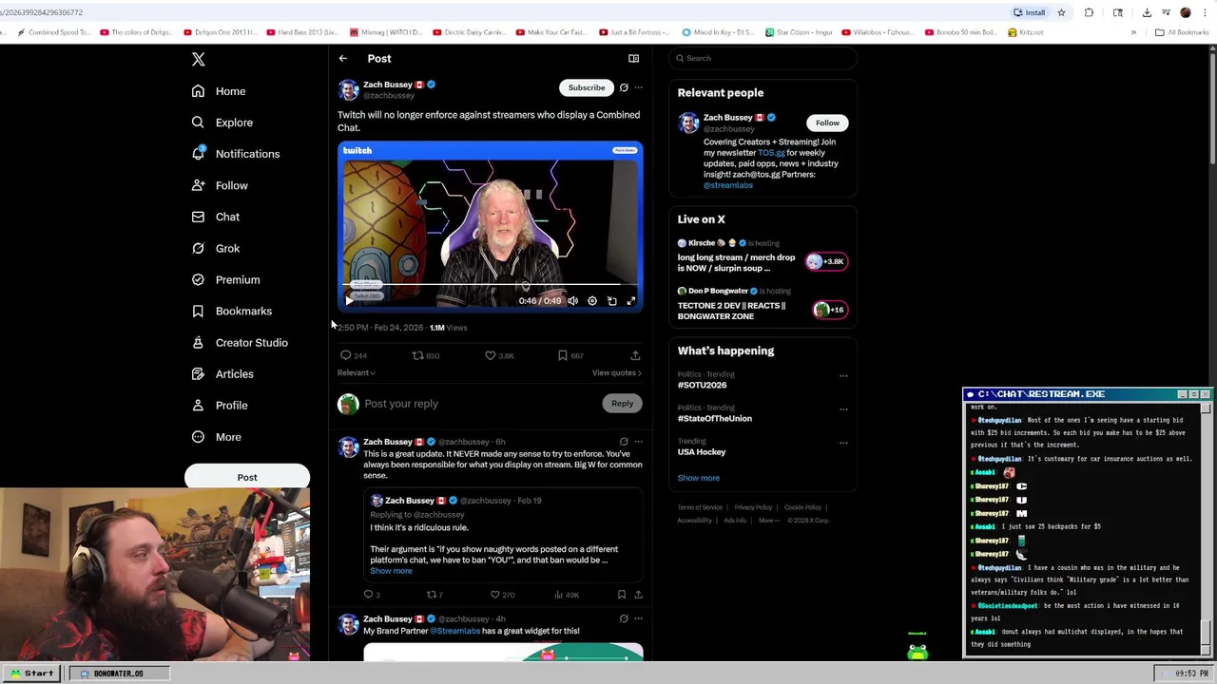Play the Twitch video
1217x684 pixels.
pos(349,301)
